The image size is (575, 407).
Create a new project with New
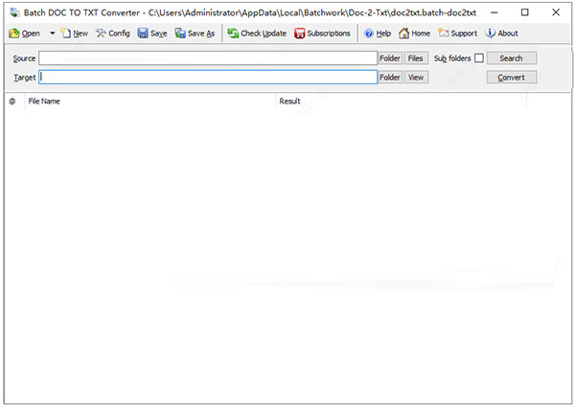click(x=75, y=34)
